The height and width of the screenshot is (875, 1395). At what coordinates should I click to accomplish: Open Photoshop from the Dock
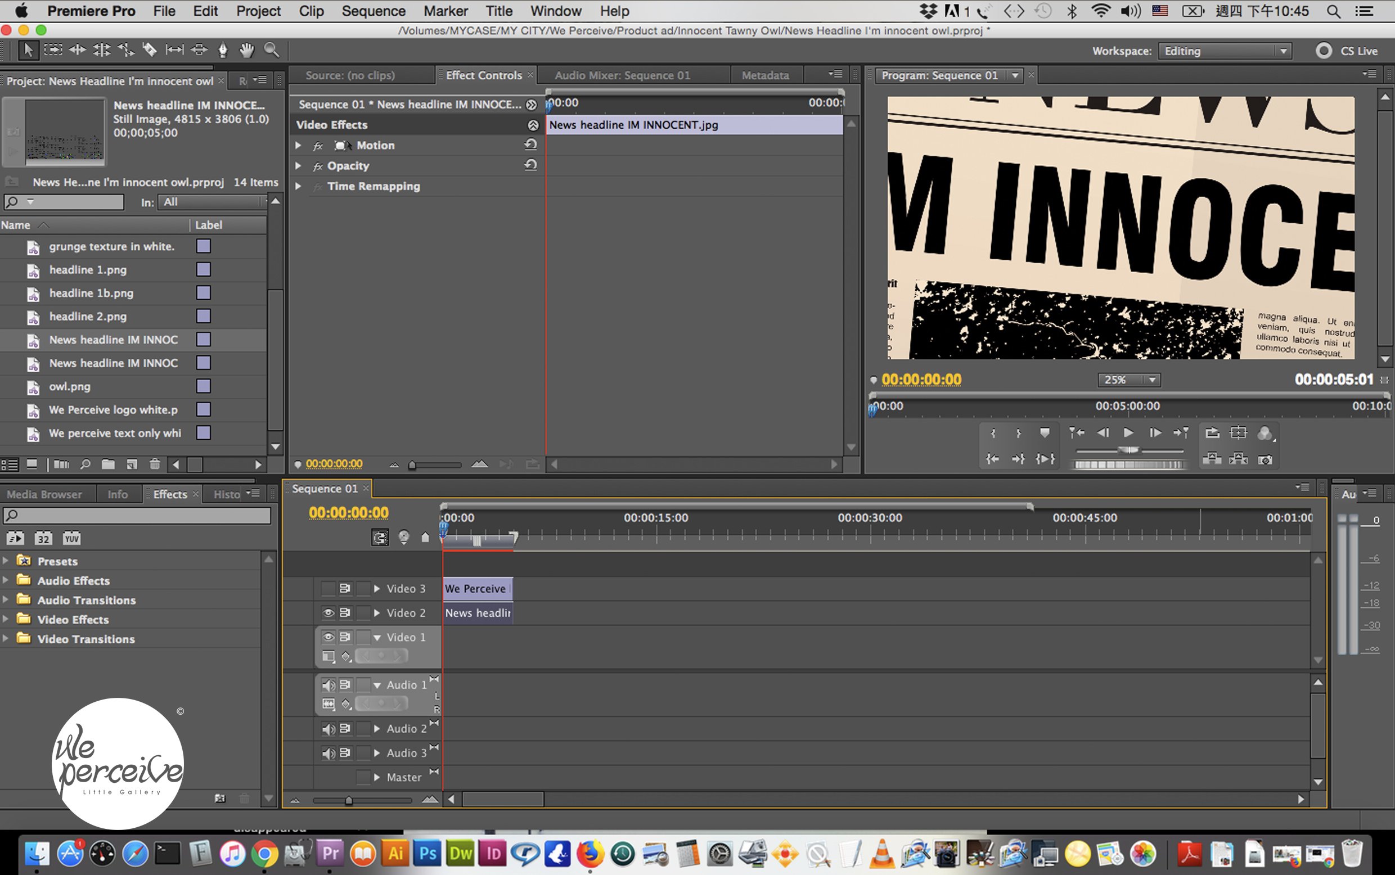(x=427, y=853)
